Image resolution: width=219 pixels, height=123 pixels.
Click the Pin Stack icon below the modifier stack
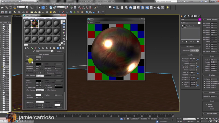click(x=183, y=42)
